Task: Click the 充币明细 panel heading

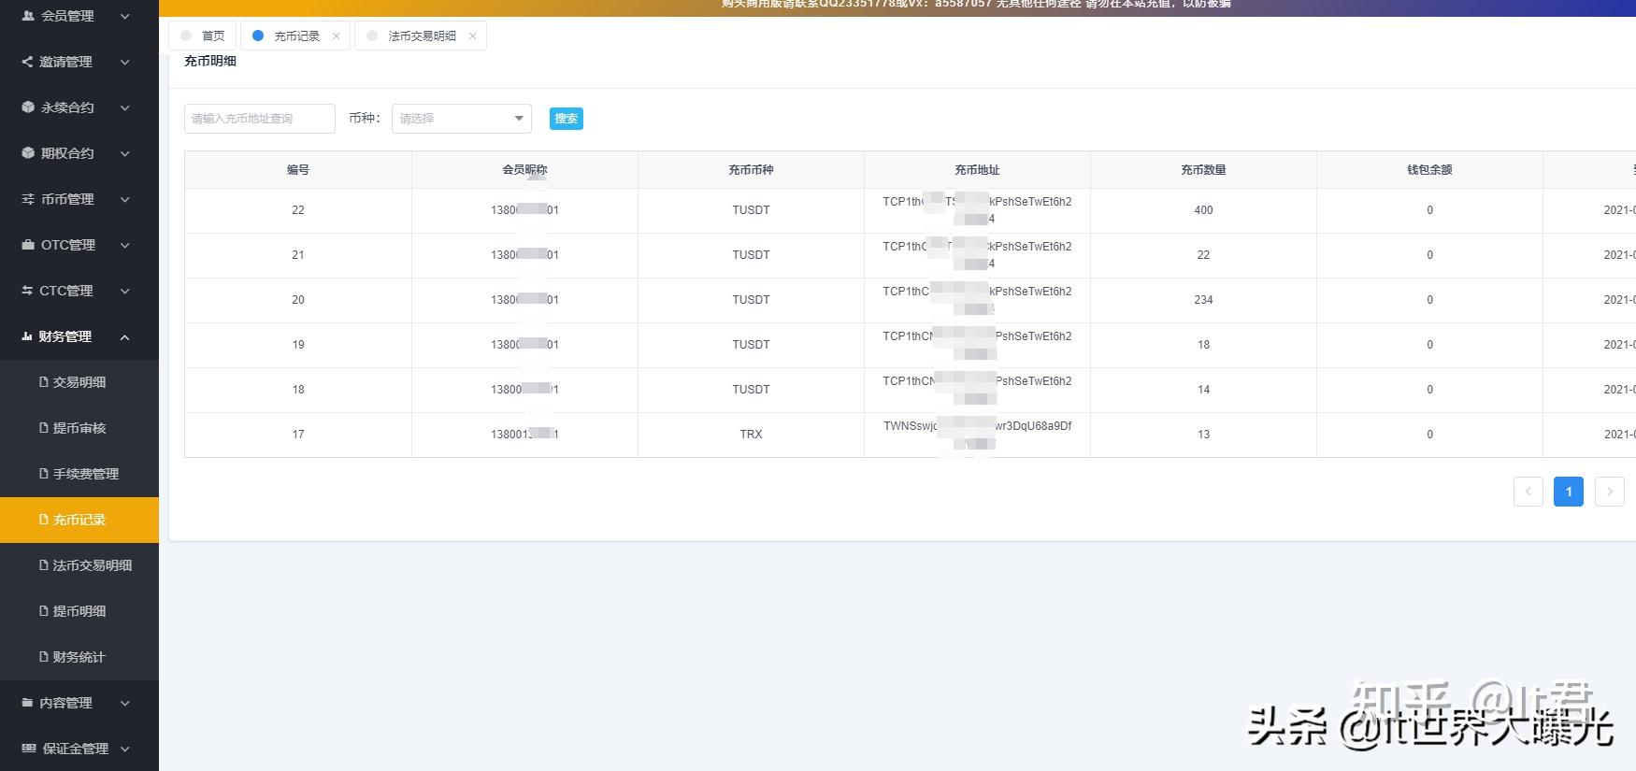Action: (x=210, y=61)
